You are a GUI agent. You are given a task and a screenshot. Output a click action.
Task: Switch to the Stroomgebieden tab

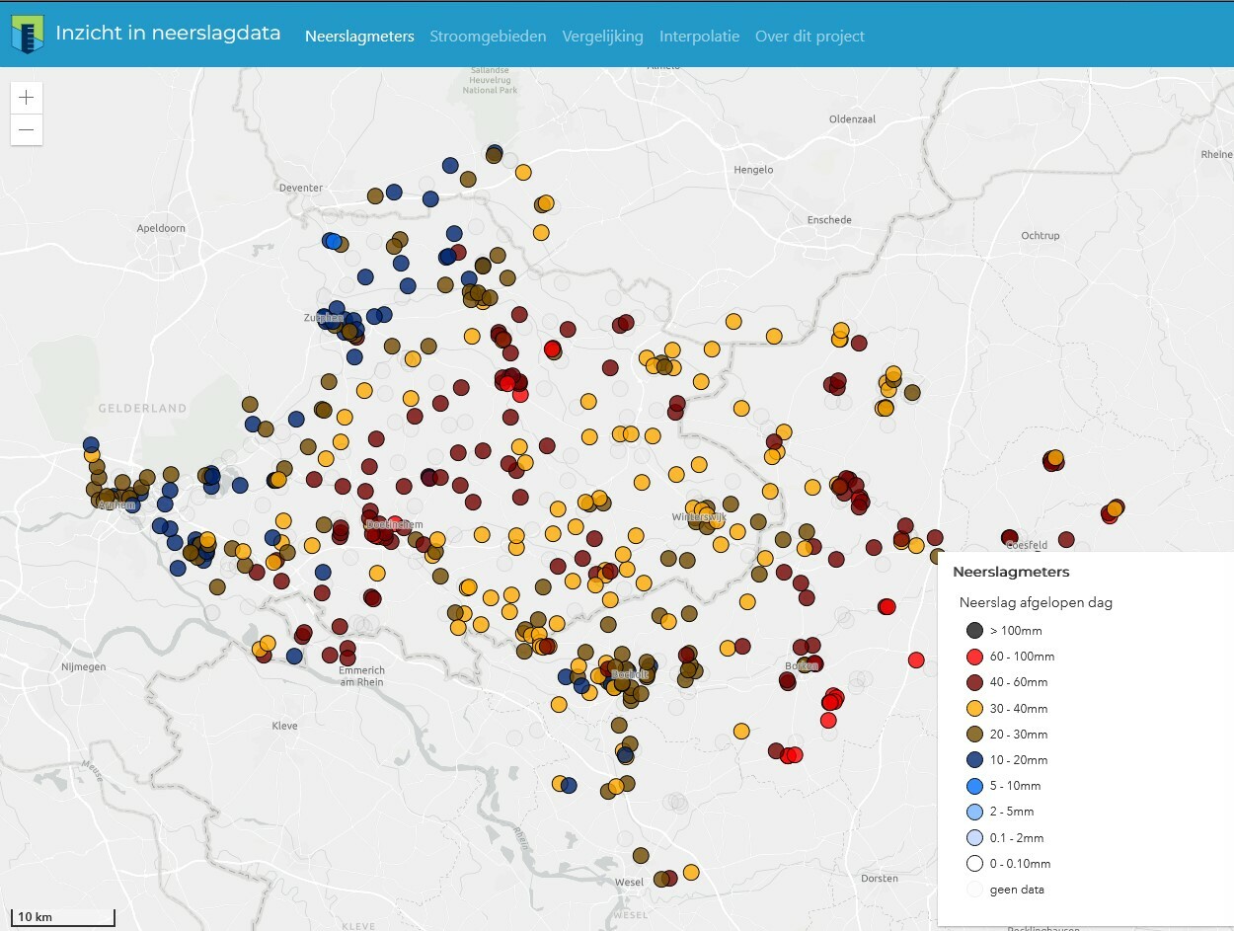point(488,37)
